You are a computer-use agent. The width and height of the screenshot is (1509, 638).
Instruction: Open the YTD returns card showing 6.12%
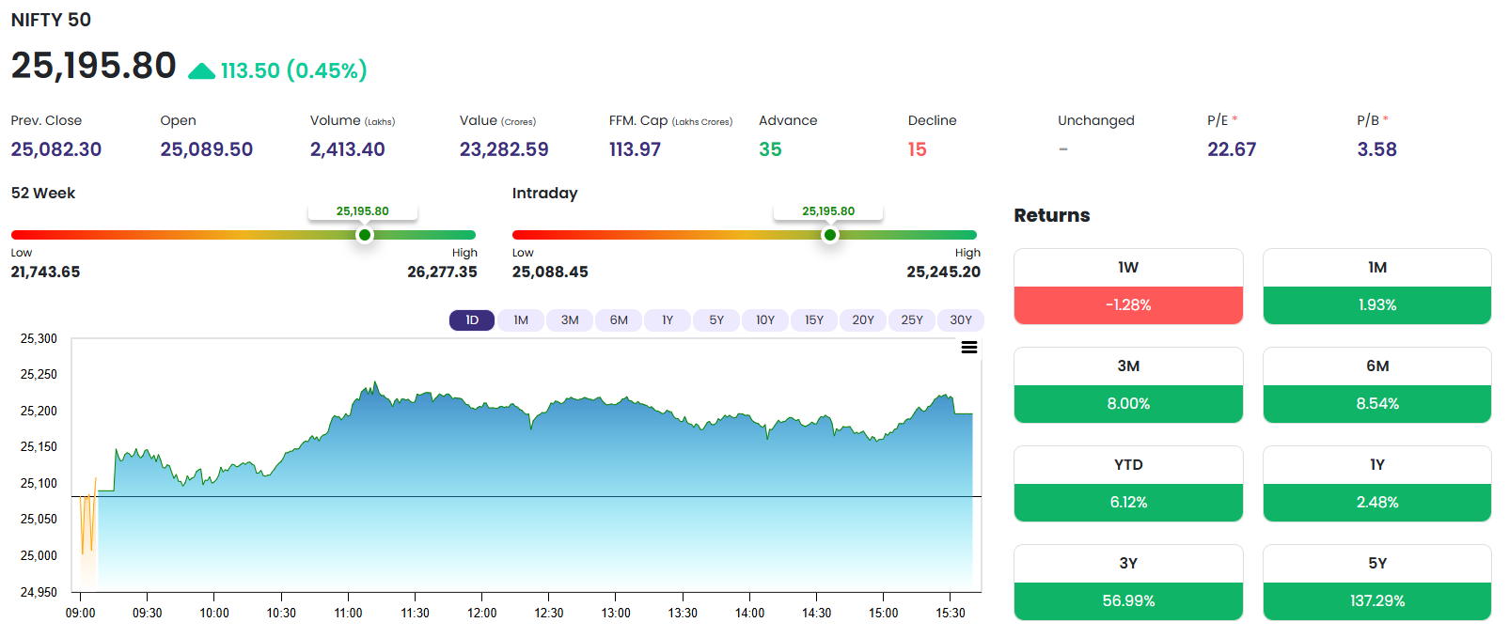click(1128, 484)
